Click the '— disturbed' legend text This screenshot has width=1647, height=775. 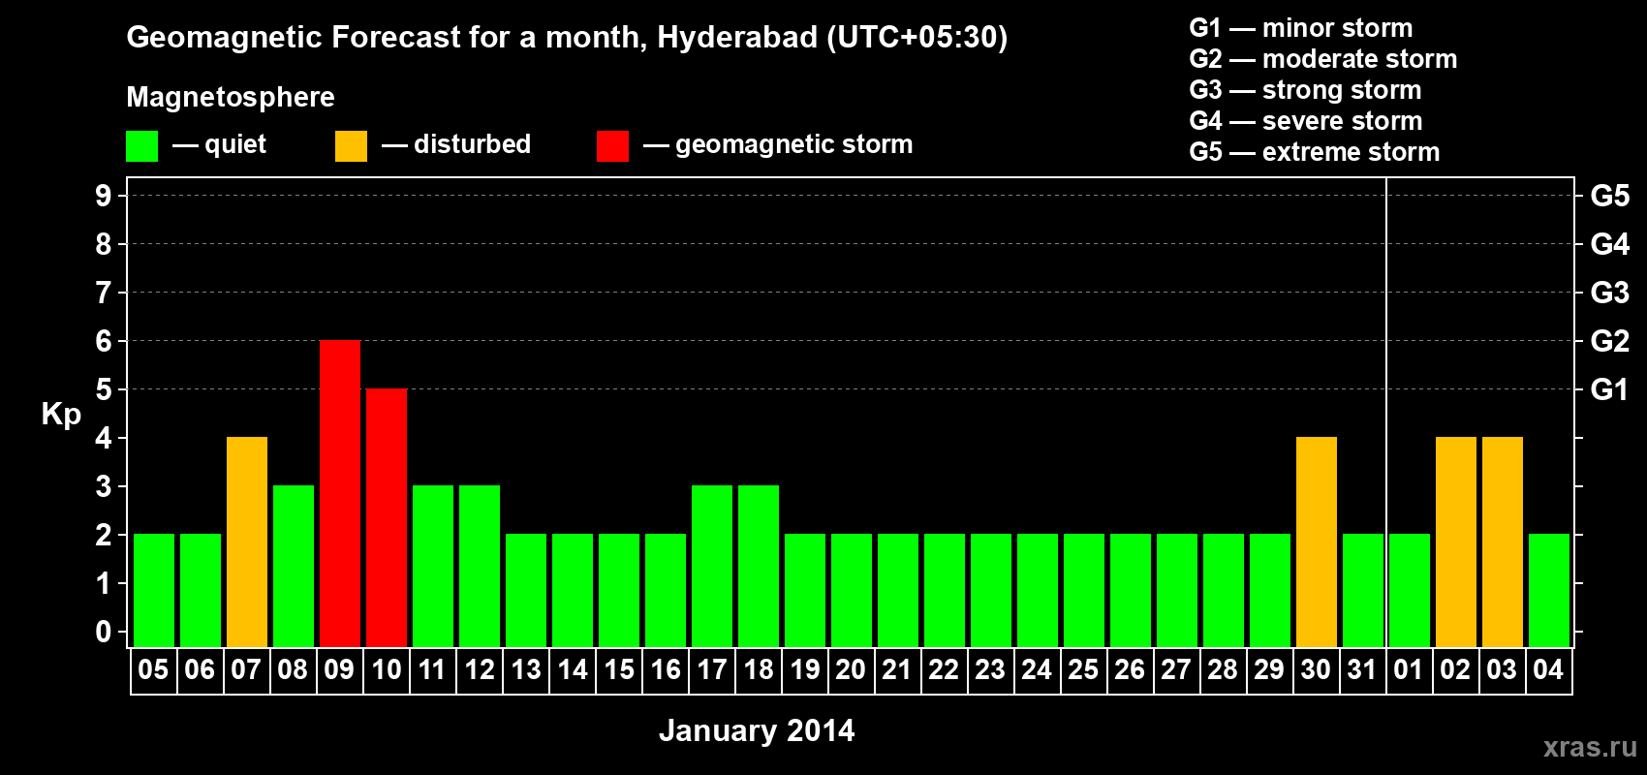click(456, 144)
